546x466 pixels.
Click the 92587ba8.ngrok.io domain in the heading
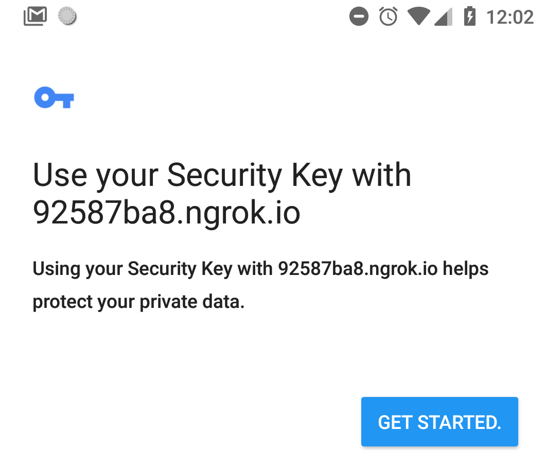coord(166,212)
